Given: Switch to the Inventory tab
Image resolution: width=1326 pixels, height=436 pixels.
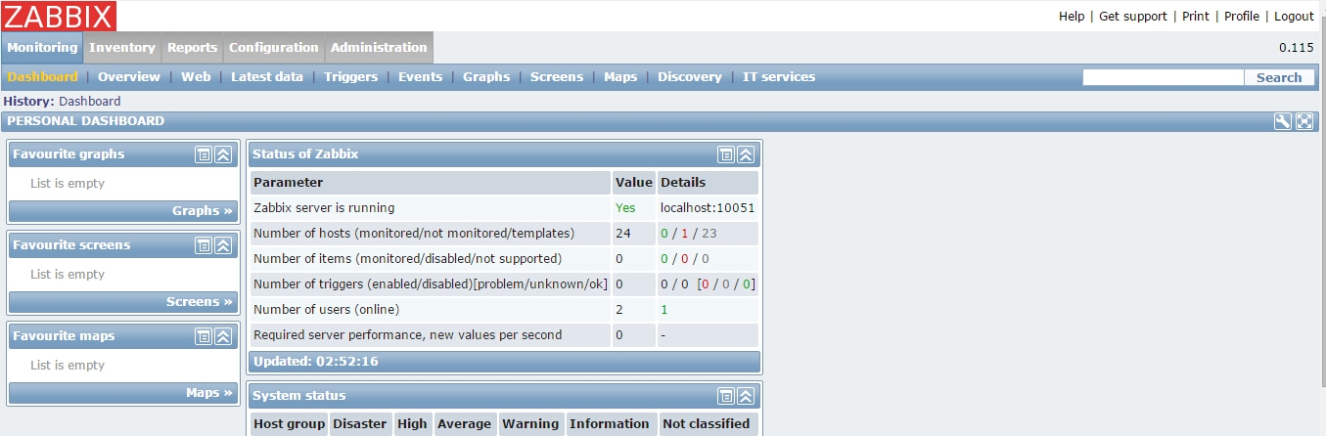Looking at the screenshot, I should tap(122, 47).
